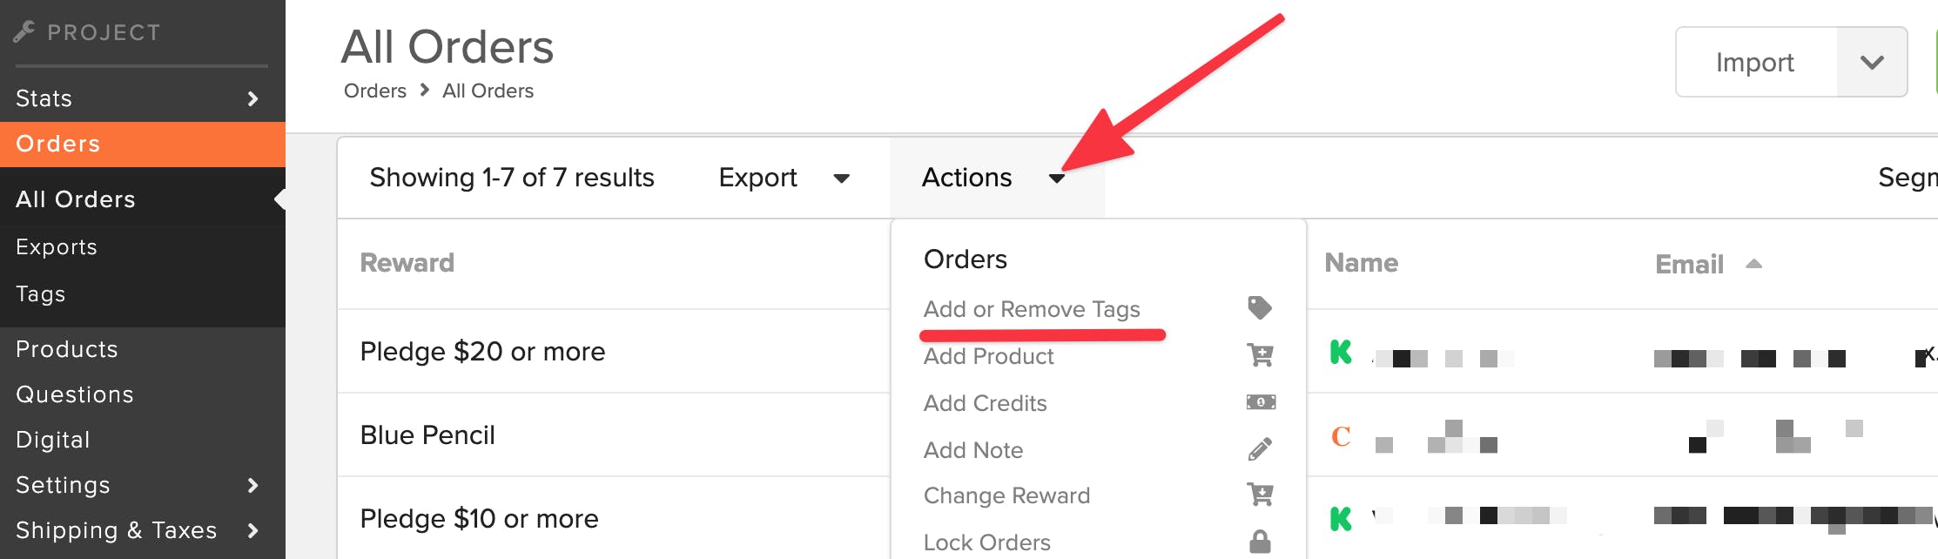Click the tag icon beside Add or Remove Tags
Viewport: 1938px width, 559px height.
coord(1260,307)
